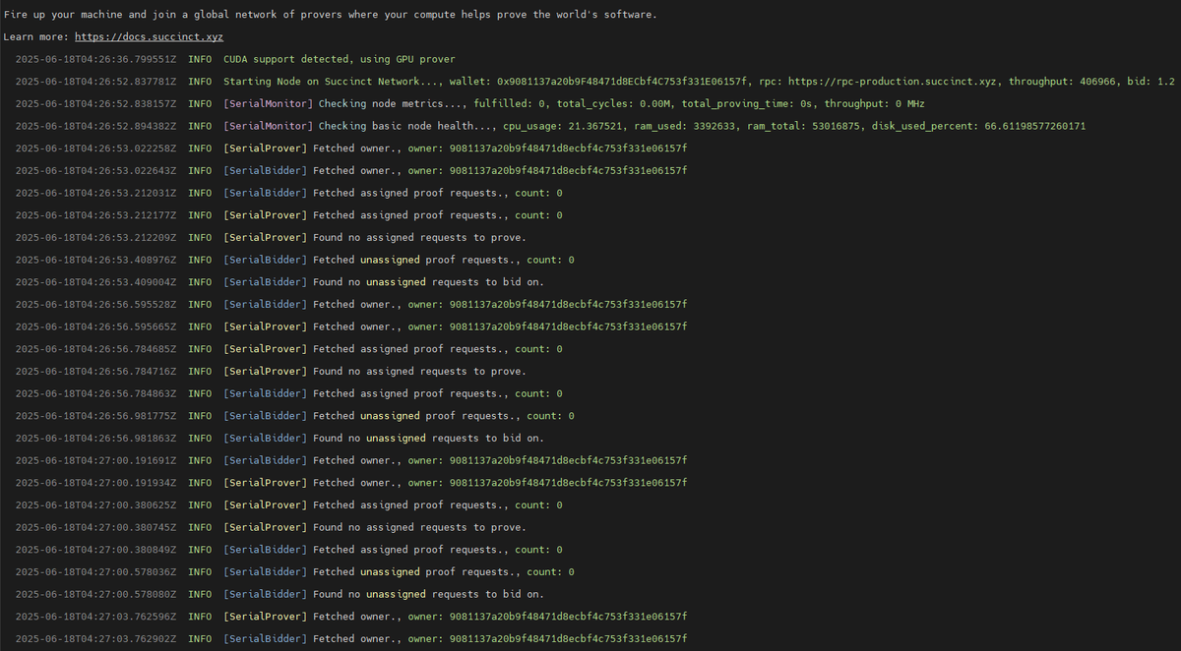Select timestamp 2025-06-18T04:26:52.838157Z

[x=95, y=104]
